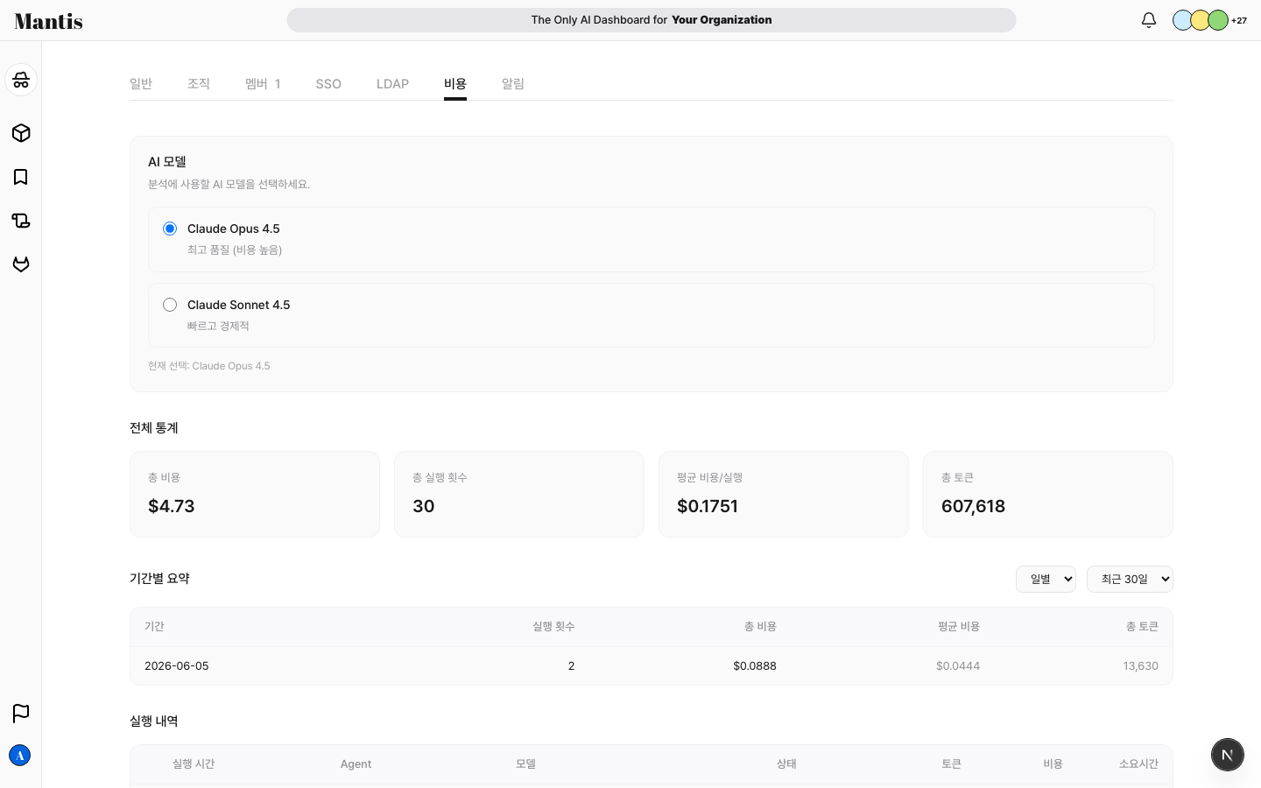Open the user avatar A in sidebar
The width and height of the screenshot is (1261, 788).
[x=20, y=756]
